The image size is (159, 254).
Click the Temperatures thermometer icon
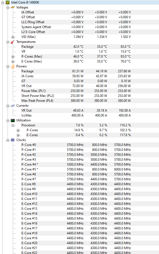tap(13, 42)
